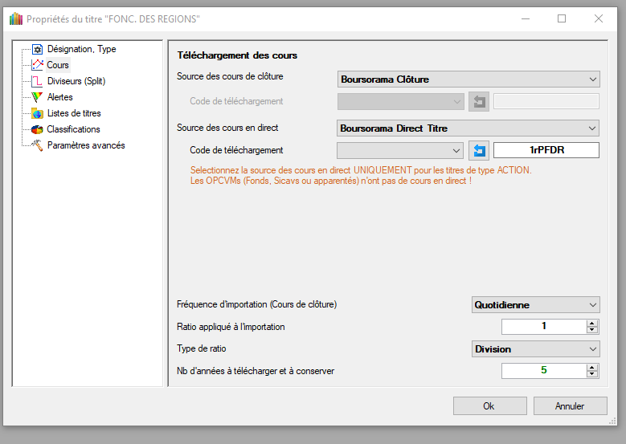Select the Listes de titres icon
Viewport: 626px width, 444px height.
pos(37,113)
